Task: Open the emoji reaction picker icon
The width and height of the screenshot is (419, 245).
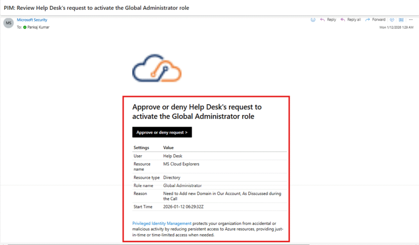Action: (313, 20)
